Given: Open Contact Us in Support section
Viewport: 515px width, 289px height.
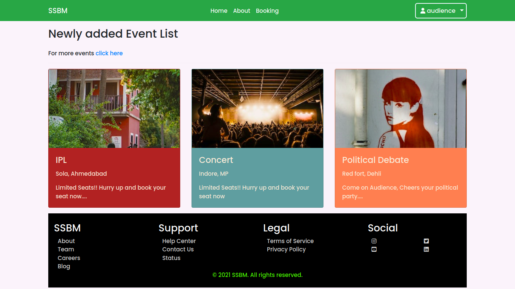Looking at the screenshot, I should pos(178,249).
